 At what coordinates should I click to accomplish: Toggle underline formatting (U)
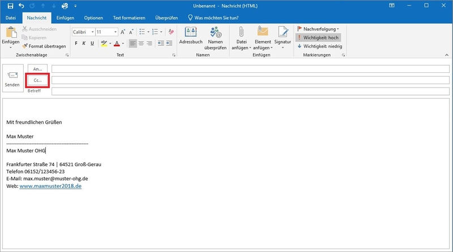coord(92,44)
